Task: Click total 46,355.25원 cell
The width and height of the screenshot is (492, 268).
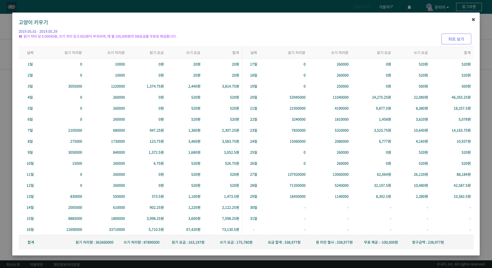Action: 461,97
